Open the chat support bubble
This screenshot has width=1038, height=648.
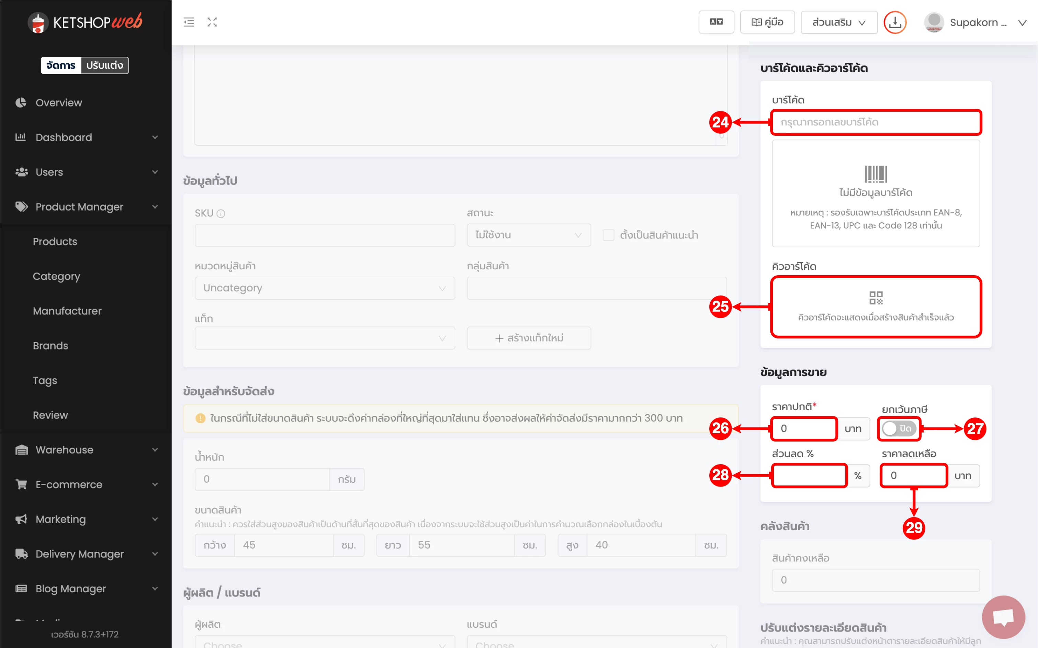1003,617
